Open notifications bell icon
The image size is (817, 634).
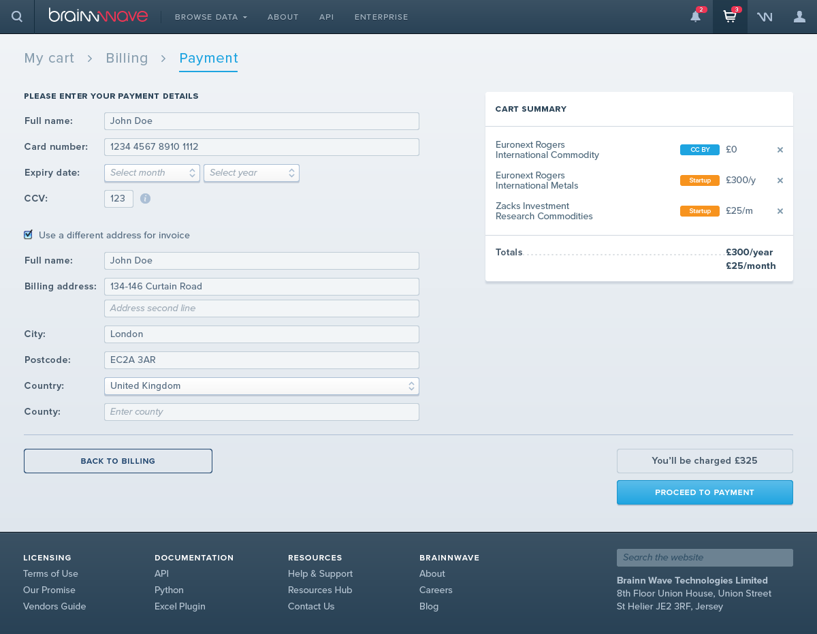tap(695, 16)
